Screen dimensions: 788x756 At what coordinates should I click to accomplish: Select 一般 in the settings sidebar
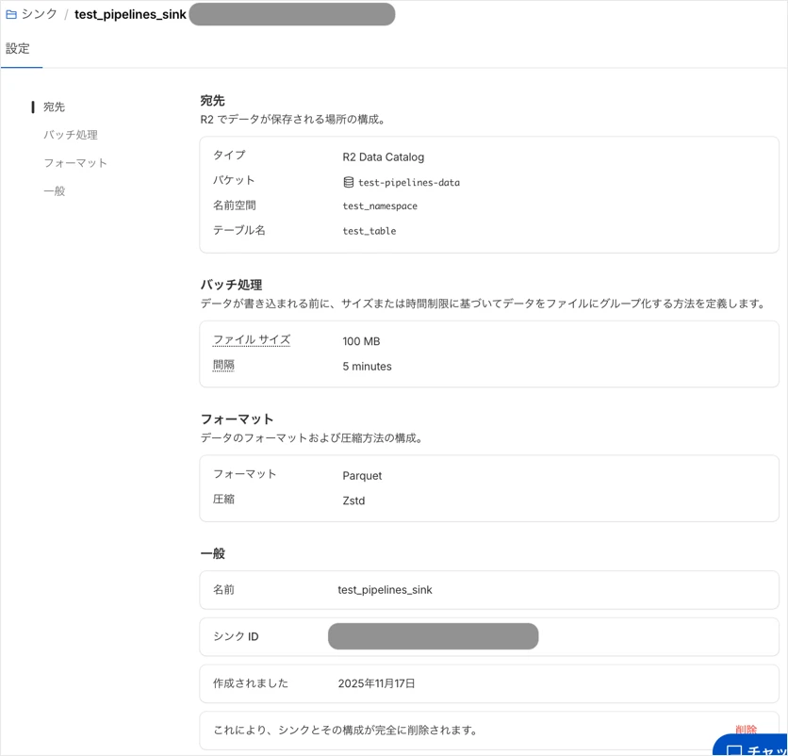coord(54,190)
